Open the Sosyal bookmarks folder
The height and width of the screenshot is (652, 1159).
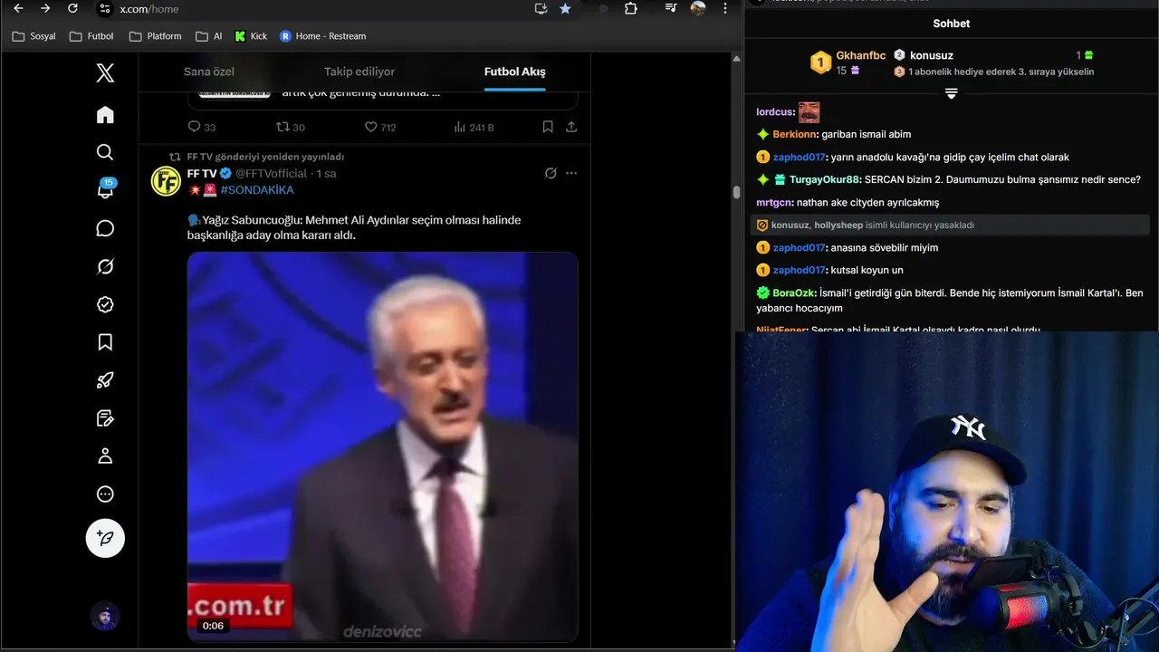[34, 36]
